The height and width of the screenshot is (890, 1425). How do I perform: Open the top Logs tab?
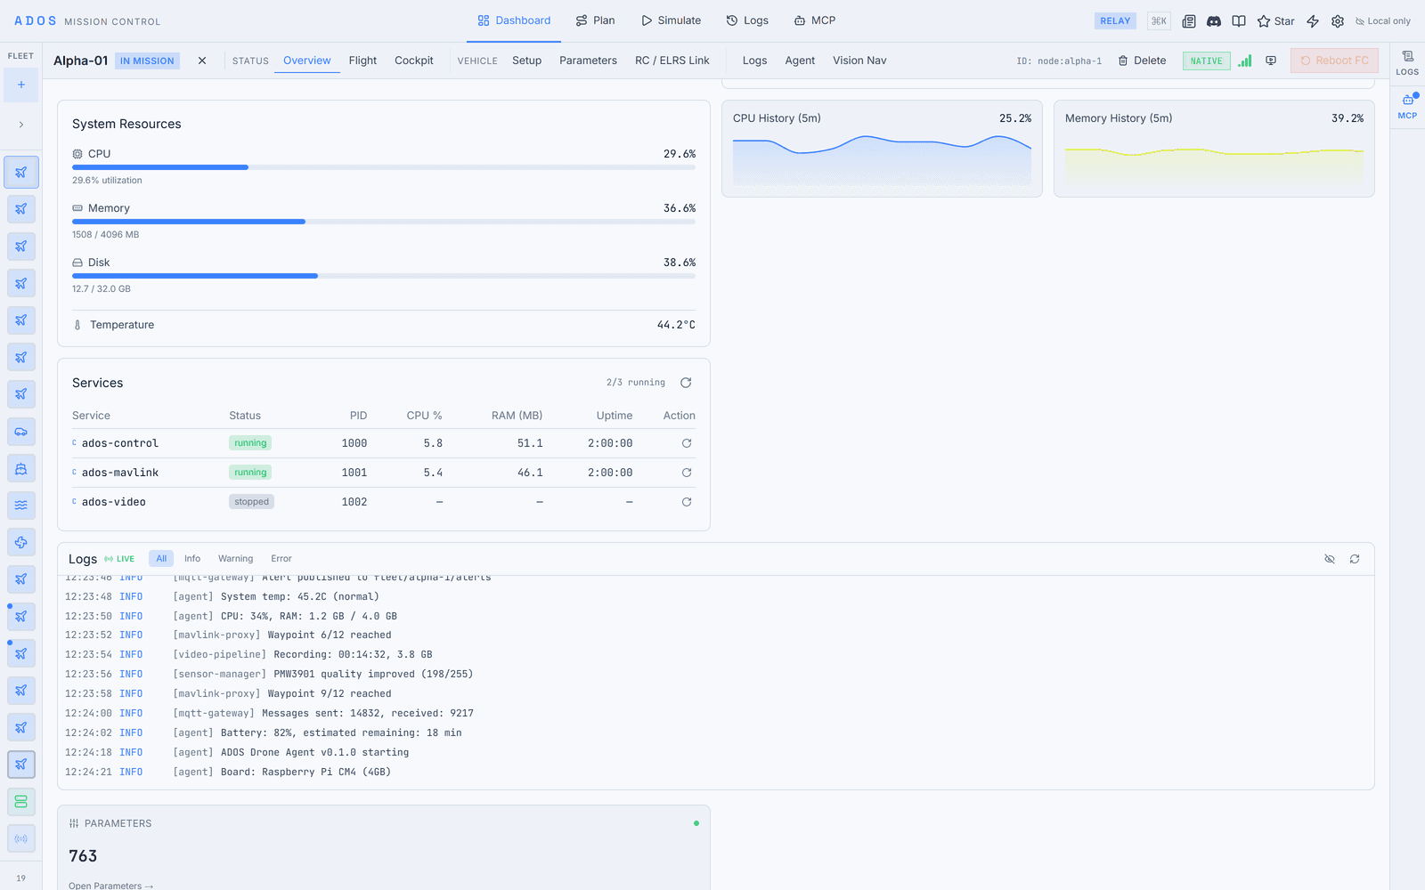click(x=747, y=20)
